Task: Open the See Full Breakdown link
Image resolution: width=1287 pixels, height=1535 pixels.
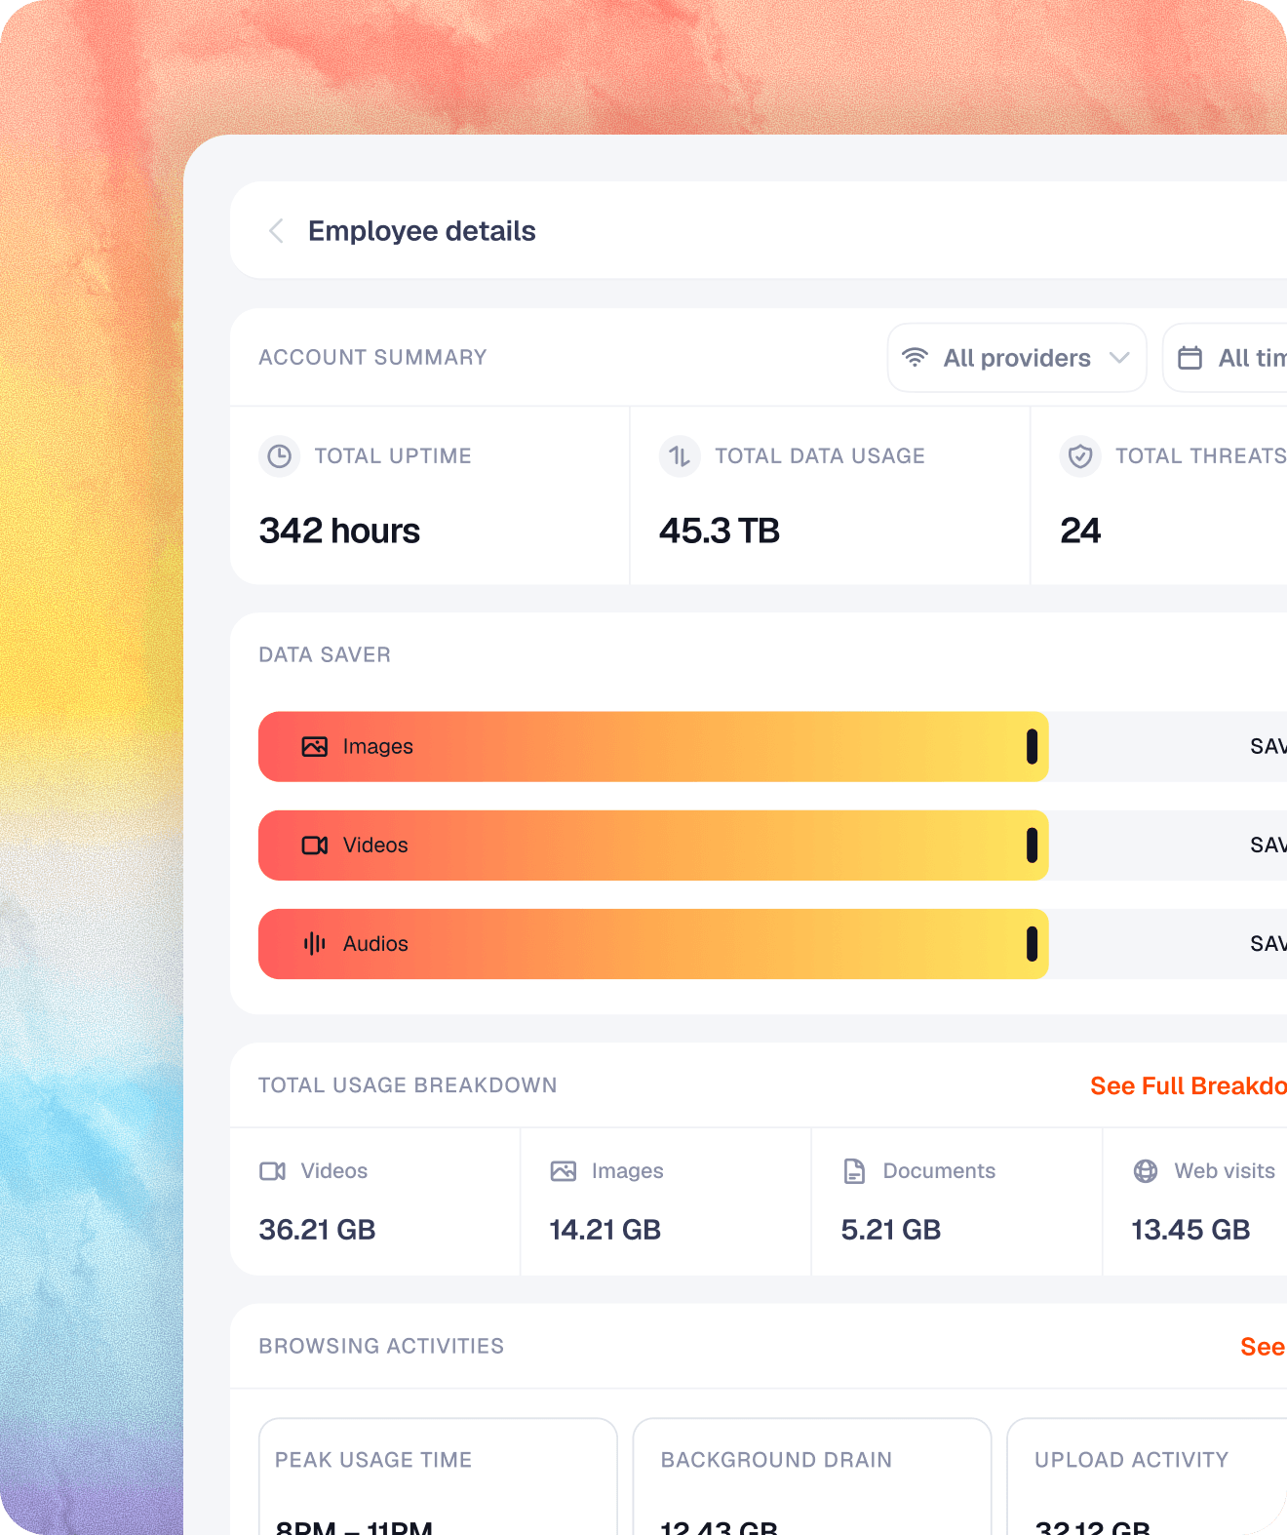Action: click(x=1189, y=1085)
